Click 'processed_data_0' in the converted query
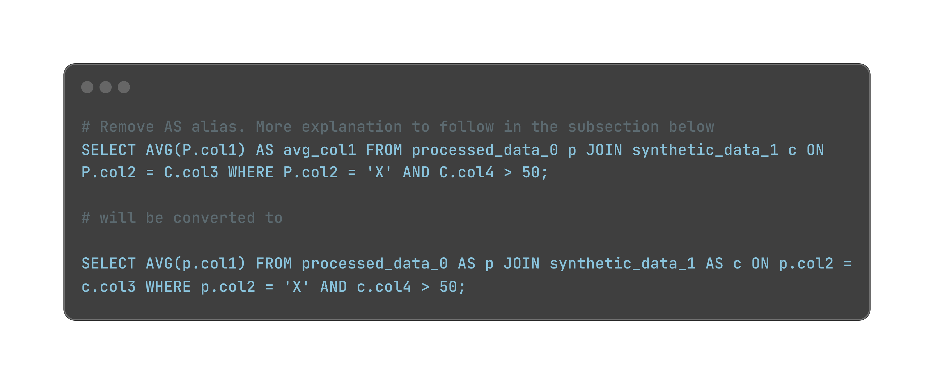The width and height of the screenshot is (934, 384). (x=375, y=264)
